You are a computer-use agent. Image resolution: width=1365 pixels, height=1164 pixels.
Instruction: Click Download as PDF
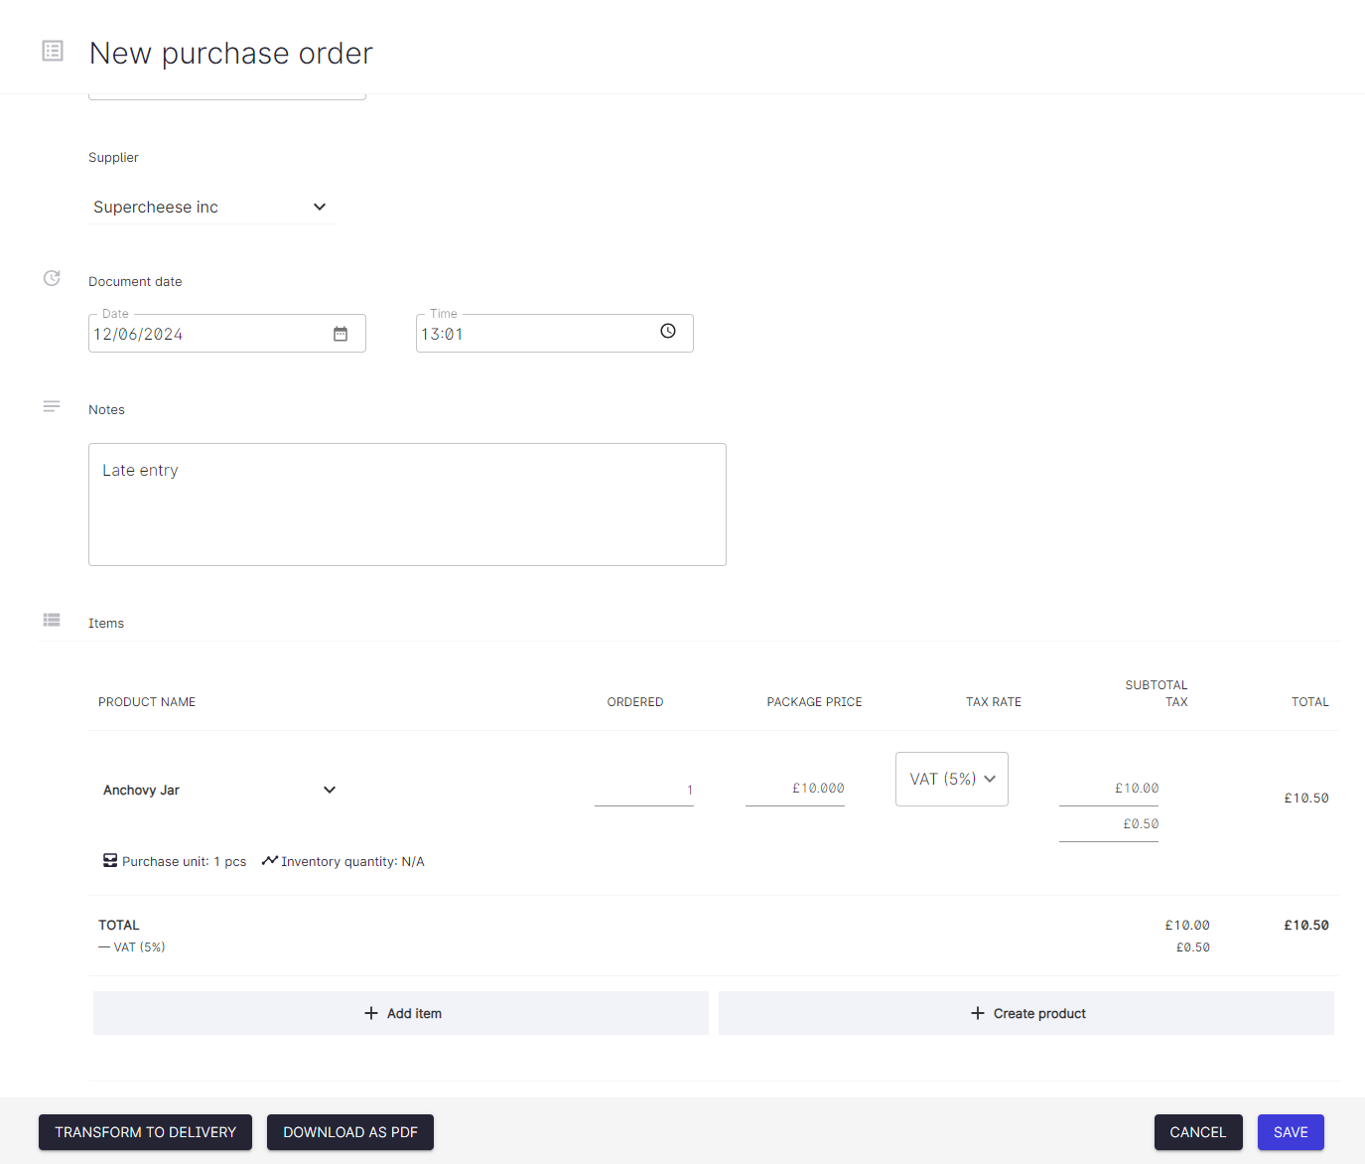coord(349,1131)
